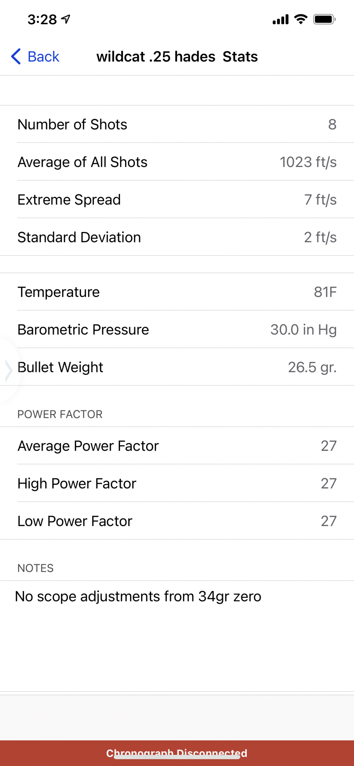Image resolution: width=354 pixels, height=766 pixels.
Task: Go Back to previous screen
Action: 35,56
